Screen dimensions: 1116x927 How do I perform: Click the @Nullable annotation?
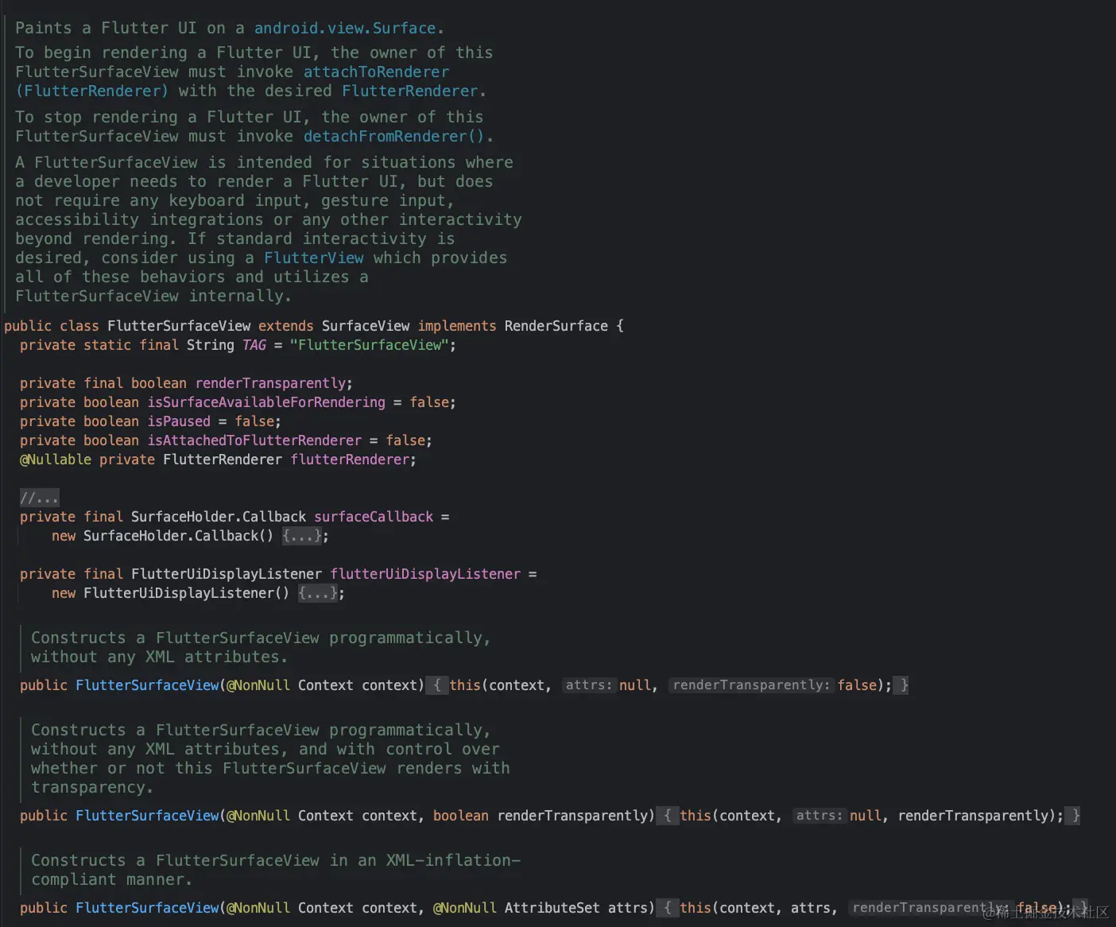(x=56, y=460)
